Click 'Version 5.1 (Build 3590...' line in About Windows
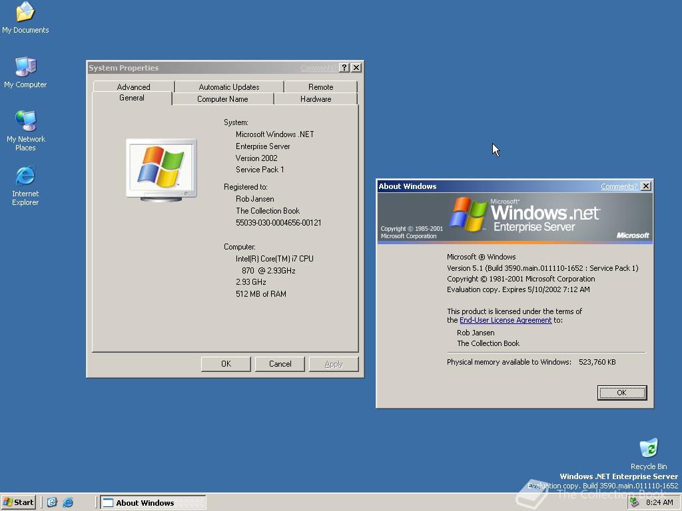682x511 pixels. pos(542,268)
